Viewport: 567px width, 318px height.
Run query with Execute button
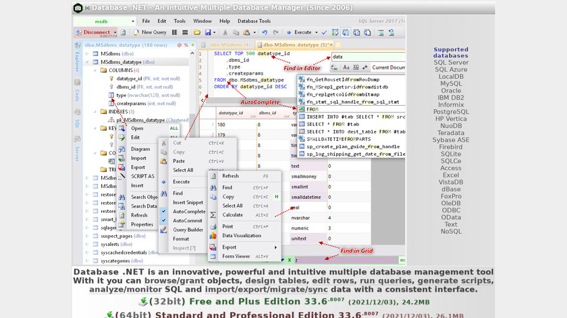coord(303,32)
